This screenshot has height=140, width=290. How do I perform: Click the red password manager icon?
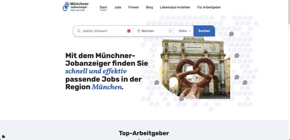click(x=129, y=31)
